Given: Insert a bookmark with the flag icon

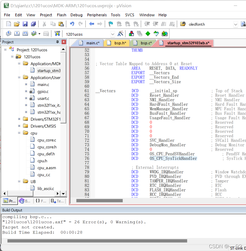Looking at the screenshot, I should 111,24.
